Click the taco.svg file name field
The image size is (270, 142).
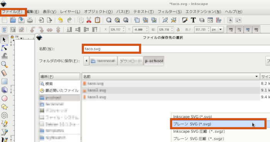point(111,49)
